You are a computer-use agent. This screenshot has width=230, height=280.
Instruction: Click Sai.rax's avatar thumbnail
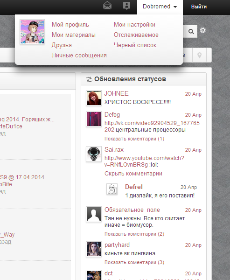tap(94, 154)
